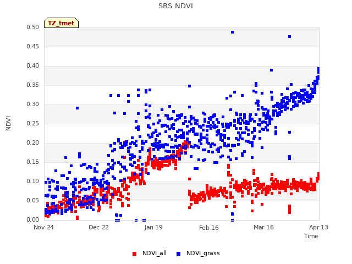Click the 0.10 y-axis tick label
This screenshot has width=352, height=264.
pos(32,181)
